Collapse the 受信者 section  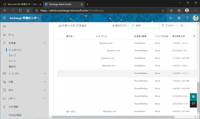pyautogui.click(x=45, y=43)
